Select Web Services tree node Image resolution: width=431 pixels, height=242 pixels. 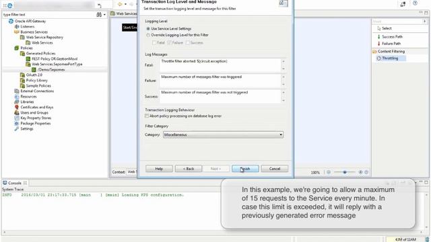(42, 43)
